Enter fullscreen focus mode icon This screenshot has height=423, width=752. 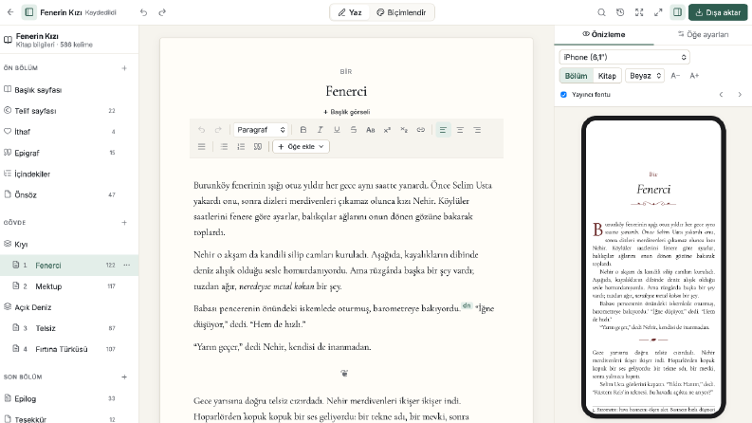pyautogui.click(x=639, y=12)
